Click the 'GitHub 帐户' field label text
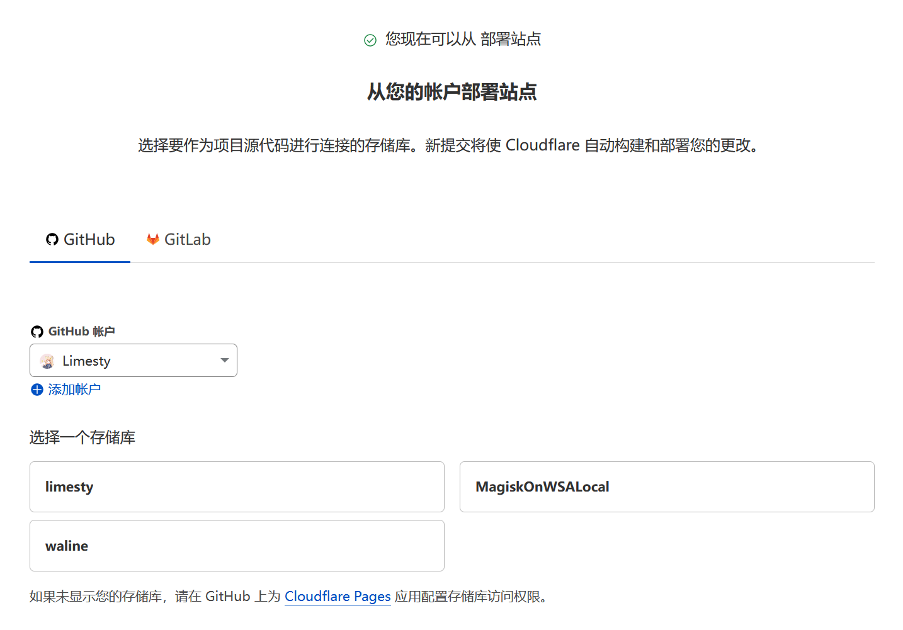This screenshot has width=903, height=630. coord(81,332)
